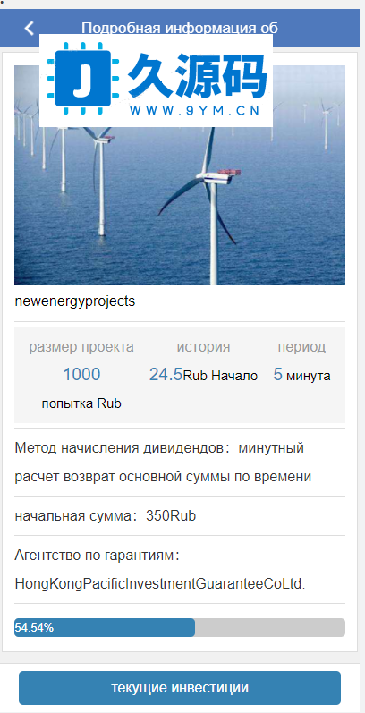The image size is (365, 713).
Task: Click the текущие инвестиции button
Action: click(180, 688)
